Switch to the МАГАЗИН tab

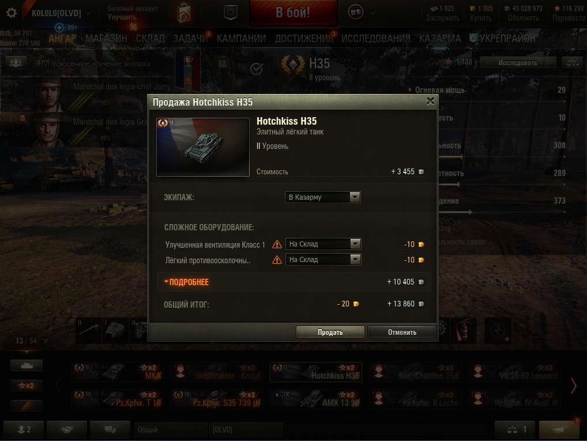[106, 39]
